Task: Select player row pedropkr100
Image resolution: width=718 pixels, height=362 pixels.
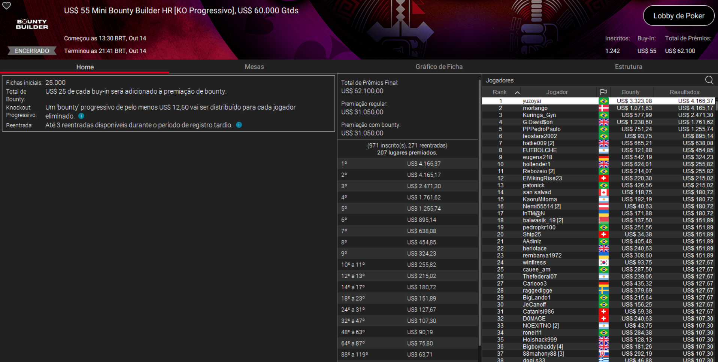Action: tap(598, 227)
